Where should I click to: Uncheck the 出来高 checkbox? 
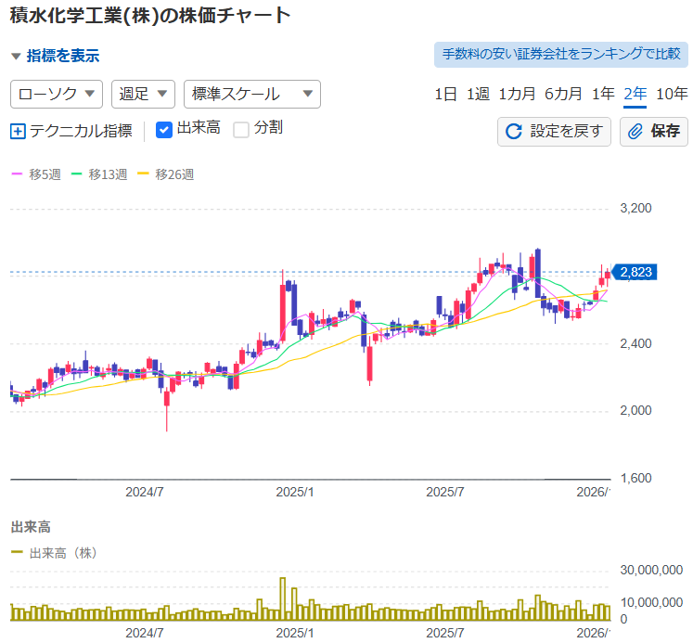[x=164, y=130]
